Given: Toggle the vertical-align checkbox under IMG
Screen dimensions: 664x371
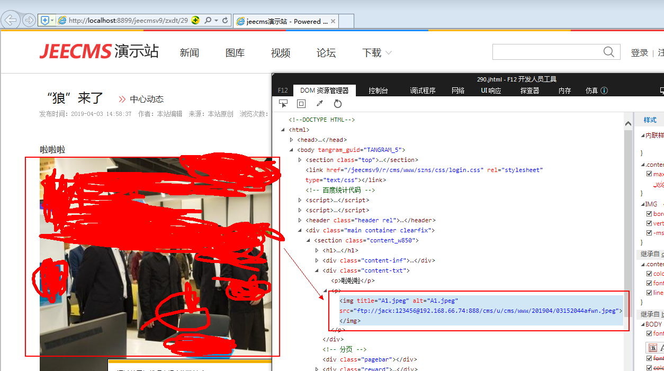Looking at the screenshot, I should tap(649, 223).
